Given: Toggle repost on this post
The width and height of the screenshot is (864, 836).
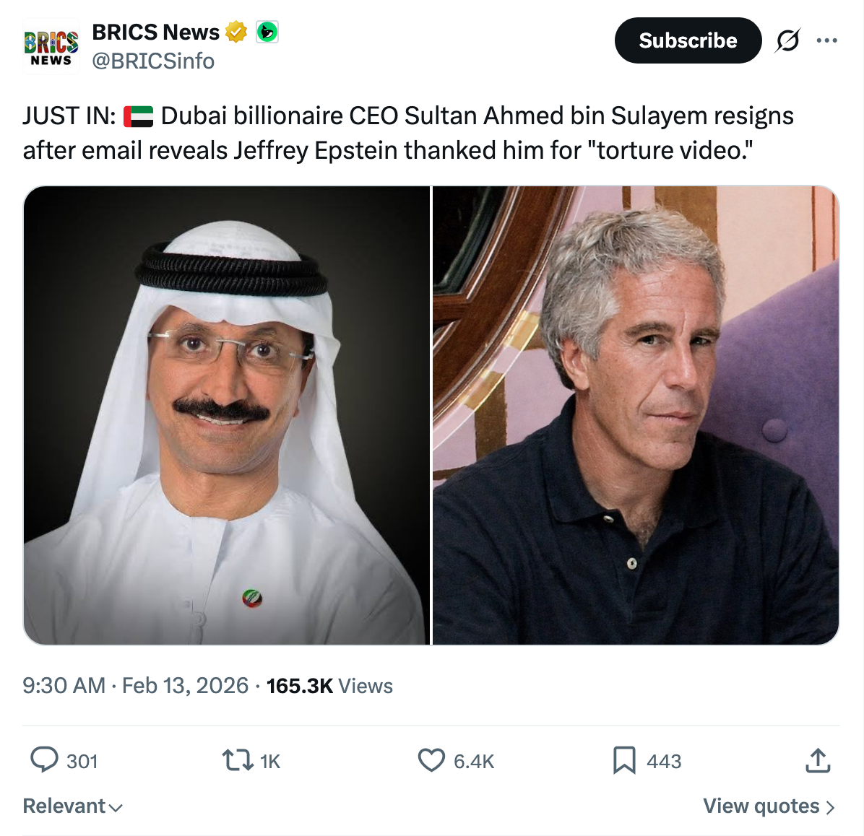Looking at the screenshot, I should 237,760.
